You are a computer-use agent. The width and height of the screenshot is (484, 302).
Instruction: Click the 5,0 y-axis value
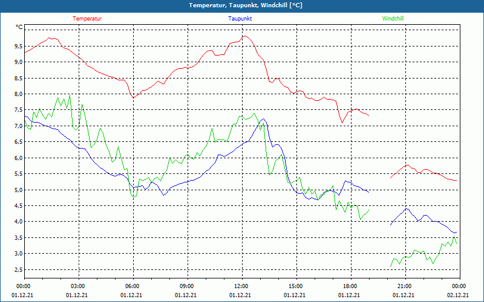click(19, 190)
